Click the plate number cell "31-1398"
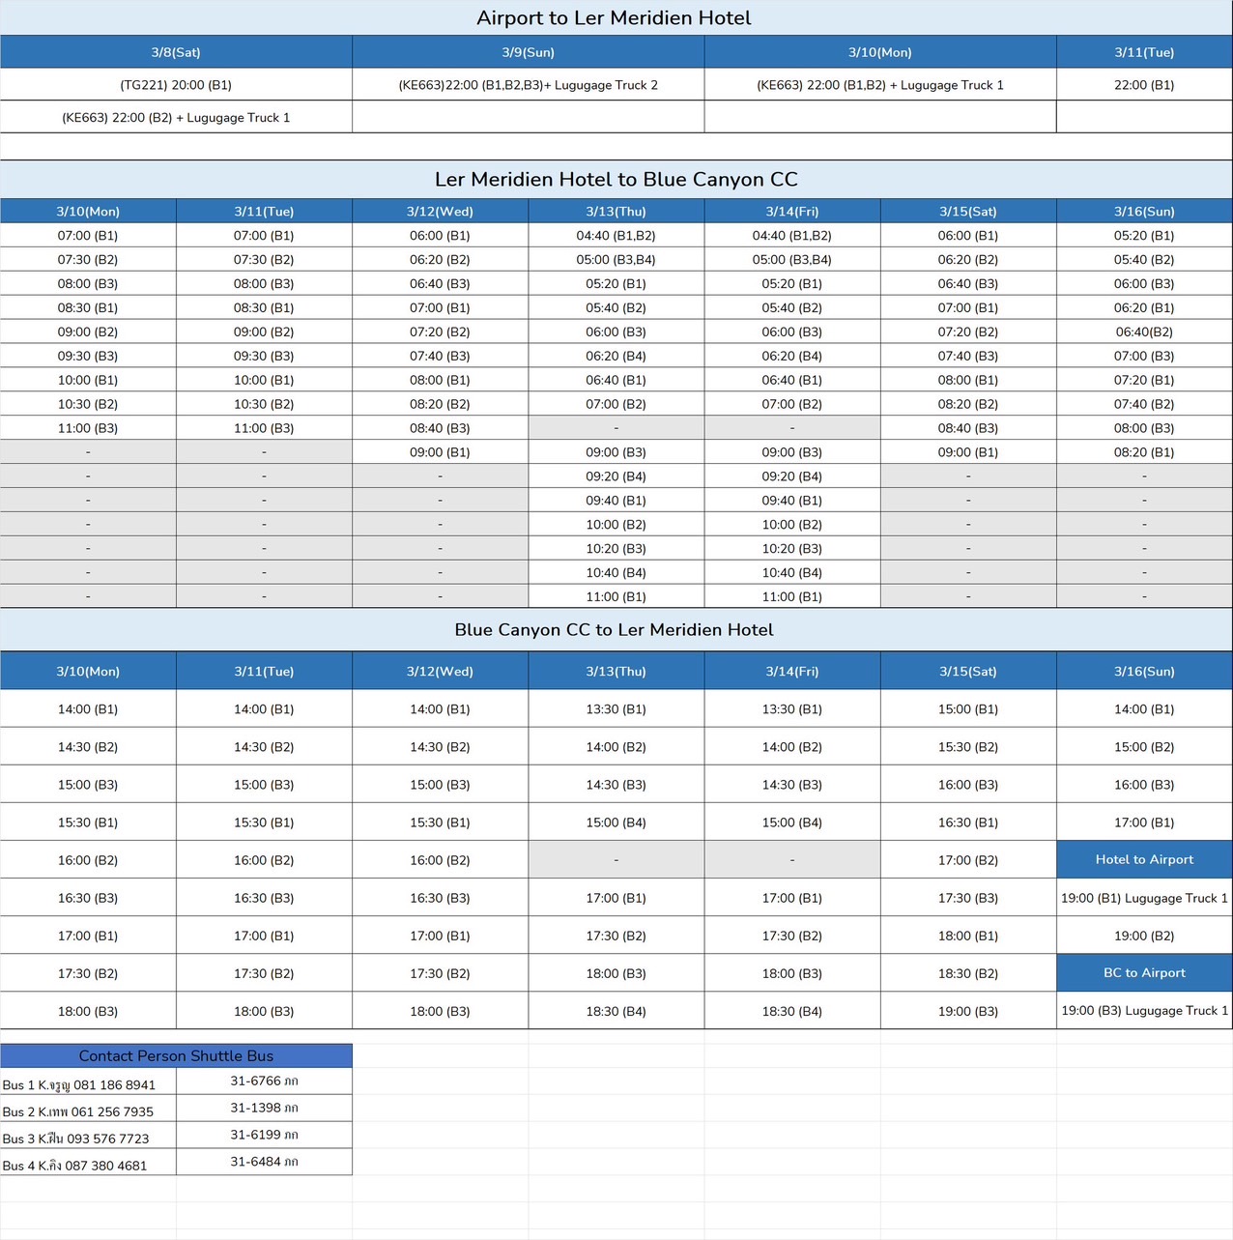This screenshot has width=1233, height=1240. click(x=264, y=1109)
